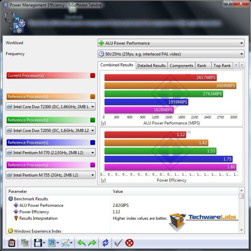Click the 1.75 blue efficiency bar
This screenshot has height=251, width=251.
(x=169, y=159)
